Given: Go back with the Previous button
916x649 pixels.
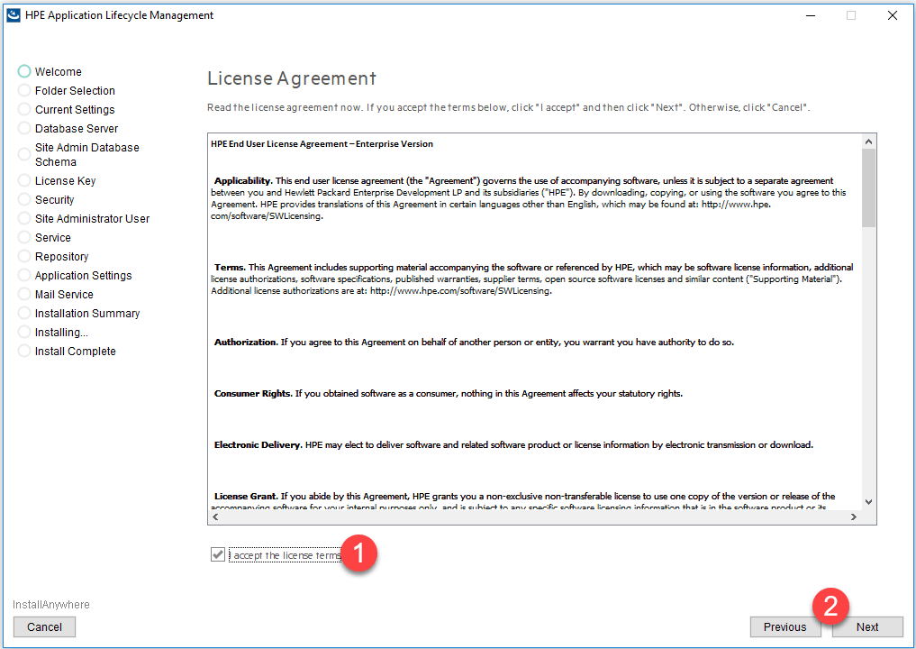Looking at the screenshot, I should tap(784, 627).
